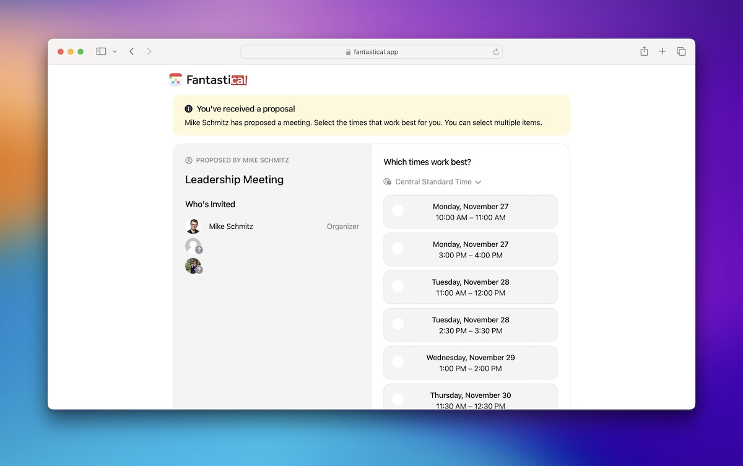Select Thursday November 30 11:30 AM slot

pyautogui.click(x=471, y=397)
